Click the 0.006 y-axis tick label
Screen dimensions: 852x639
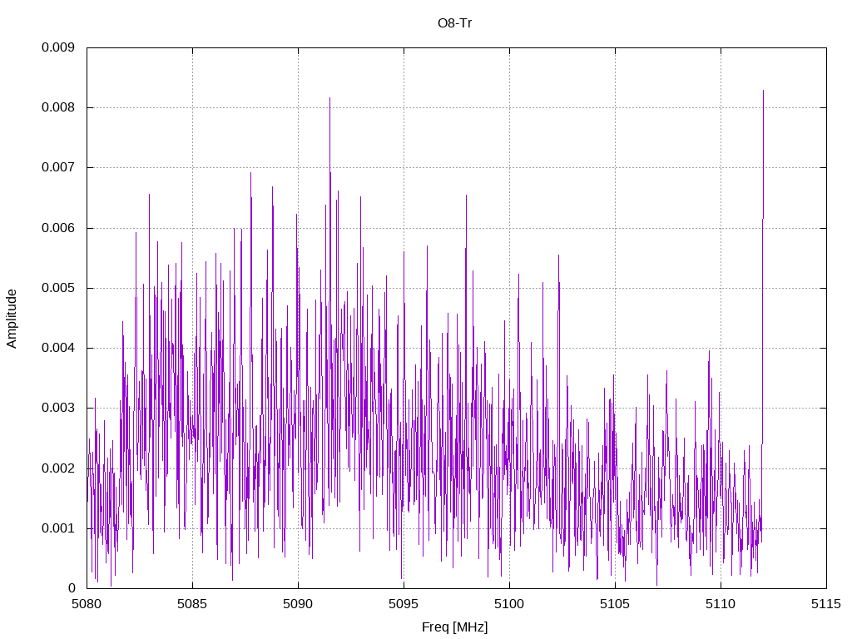(x=58, y=228)
